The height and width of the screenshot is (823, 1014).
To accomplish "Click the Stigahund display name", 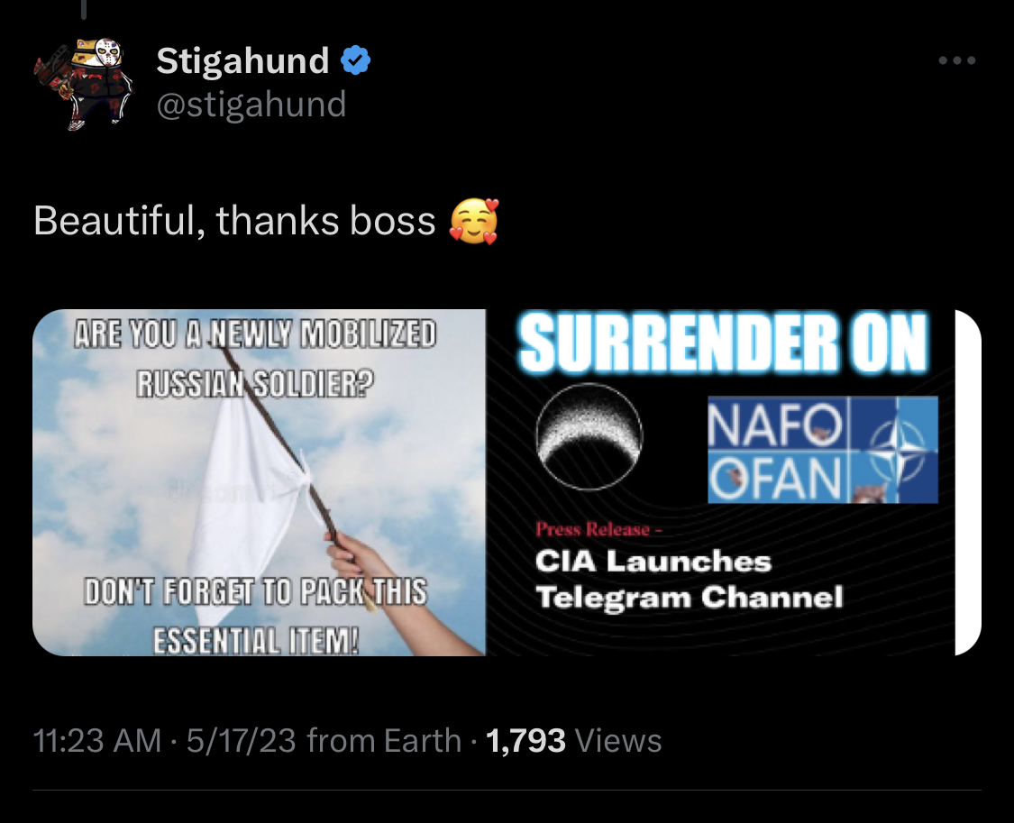I will coord(242,60).
